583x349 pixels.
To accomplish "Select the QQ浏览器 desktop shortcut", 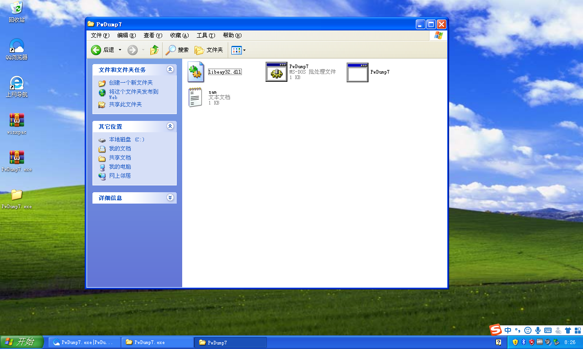I will click(17, 50).
